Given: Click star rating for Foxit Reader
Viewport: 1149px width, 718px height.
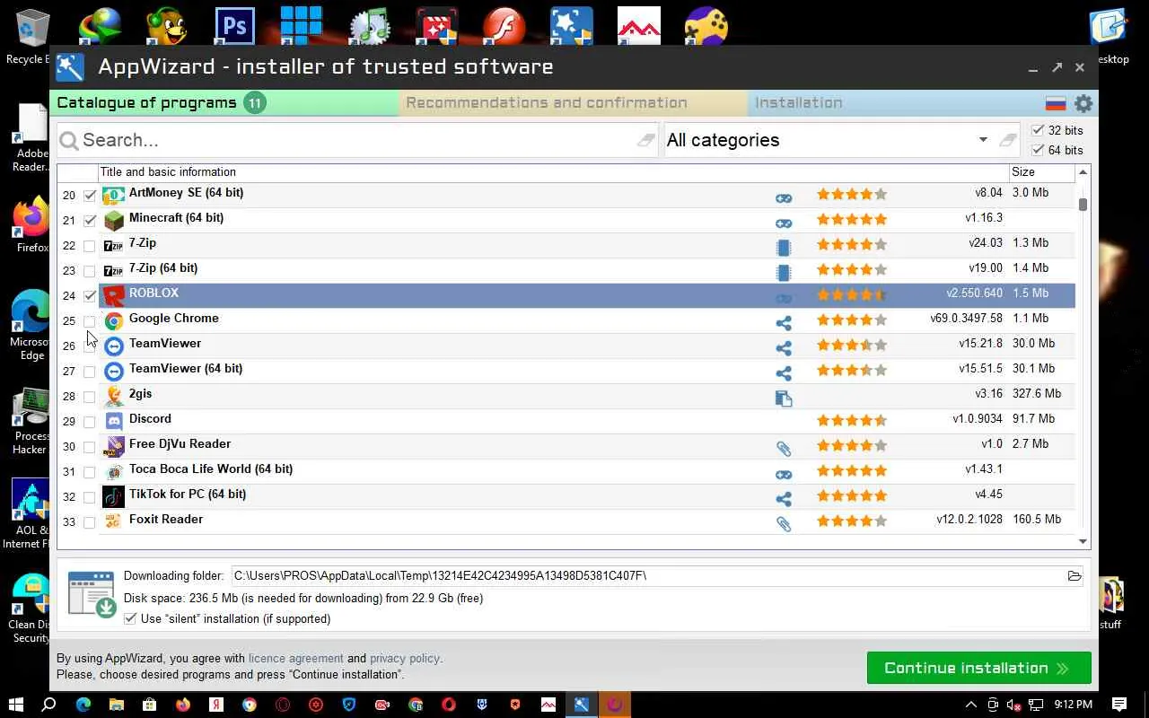Looking at the screenshot, I should pyautogui.click(x=851, y=521).
